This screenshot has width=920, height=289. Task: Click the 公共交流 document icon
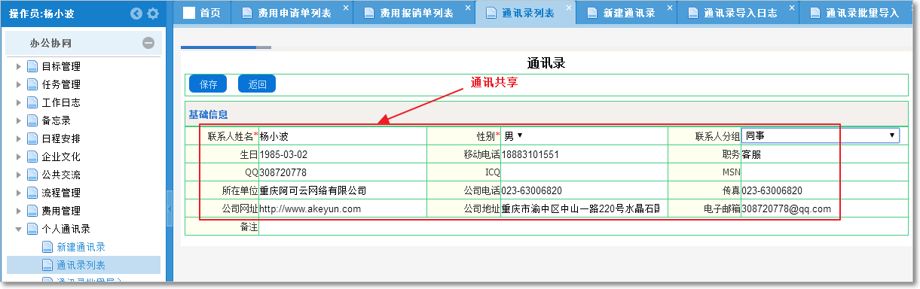click(x=32, y=175)
